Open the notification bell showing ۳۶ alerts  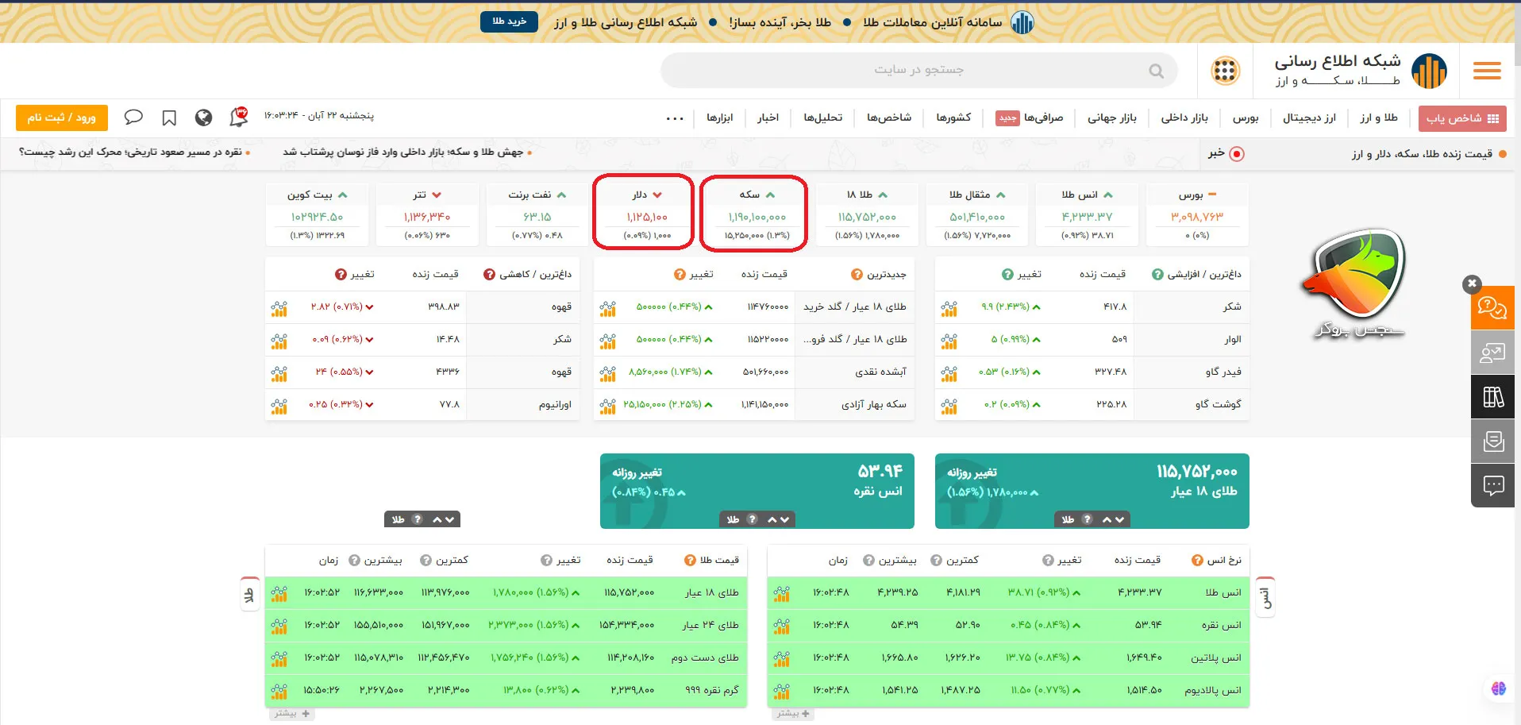237,116
